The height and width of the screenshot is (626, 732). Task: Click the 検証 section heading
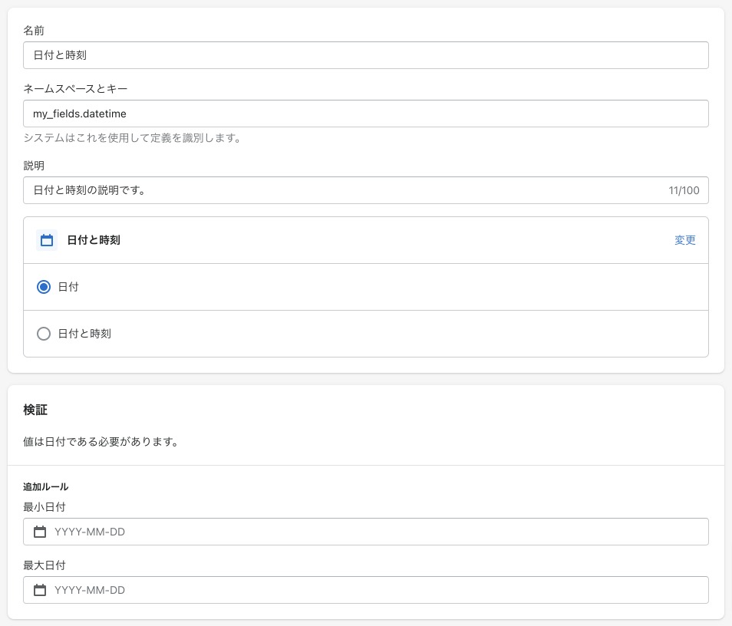pyautogui.click(x=35, y=410)
